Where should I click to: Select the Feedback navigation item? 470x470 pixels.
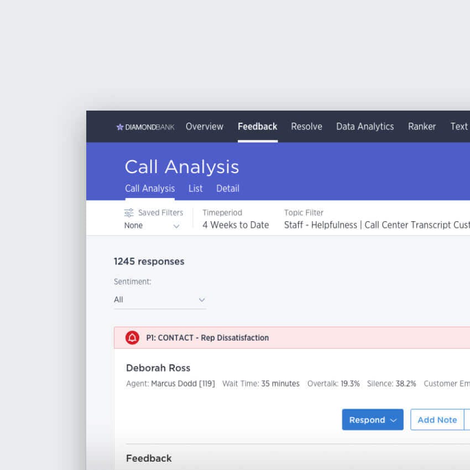pos(257,127)
